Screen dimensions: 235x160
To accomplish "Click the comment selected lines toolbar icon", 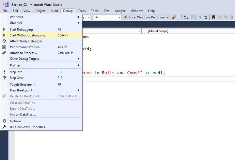I will coord(200,17).
